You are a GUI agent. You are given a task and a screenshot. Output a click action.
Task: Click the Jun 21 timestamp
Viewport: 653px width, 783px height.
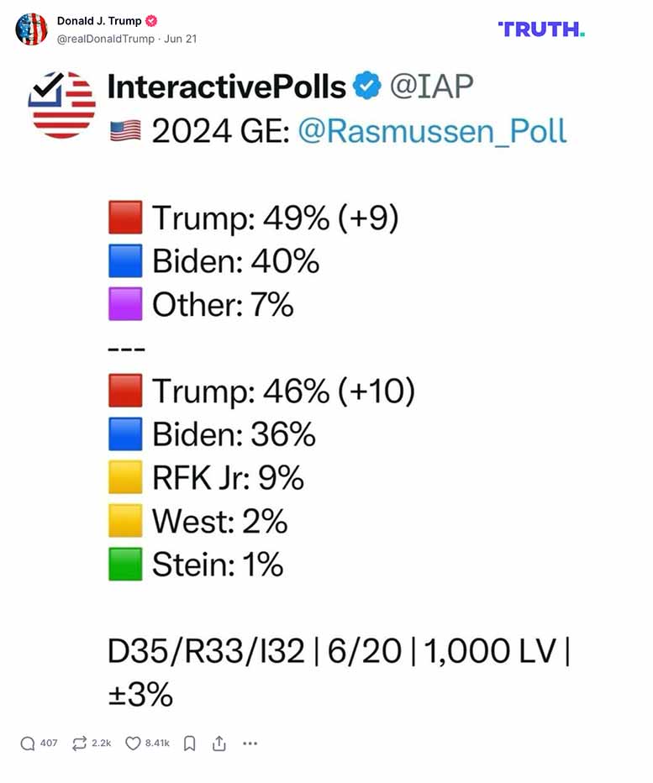click(x=182, y=39)
